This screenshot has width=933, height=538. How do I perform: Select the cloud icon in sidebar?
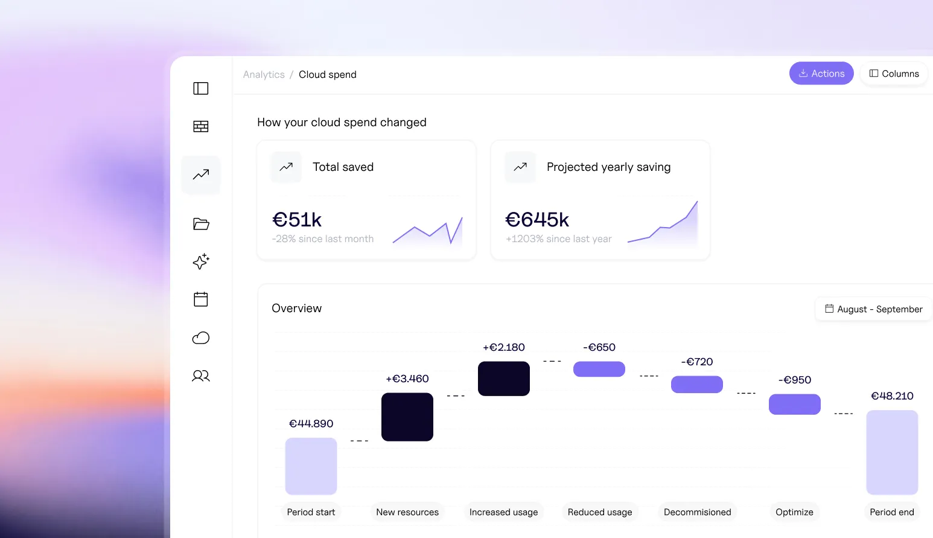click(x=201, y=338)
